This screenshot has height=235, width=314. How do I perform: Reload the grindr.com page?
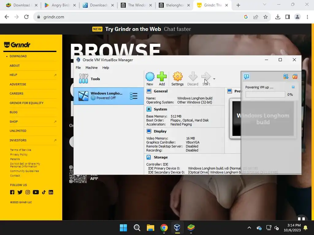coord(26,17)
